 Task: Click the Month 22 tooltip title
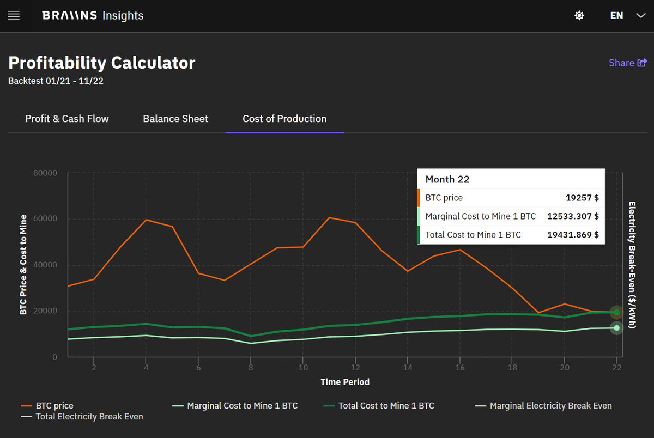(x=447, y=179)
